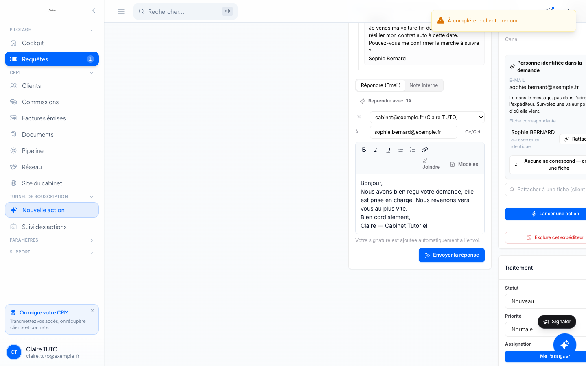Open the Pipeline page
The width and height of the screenshot is (586, 366).
[52, 151]
